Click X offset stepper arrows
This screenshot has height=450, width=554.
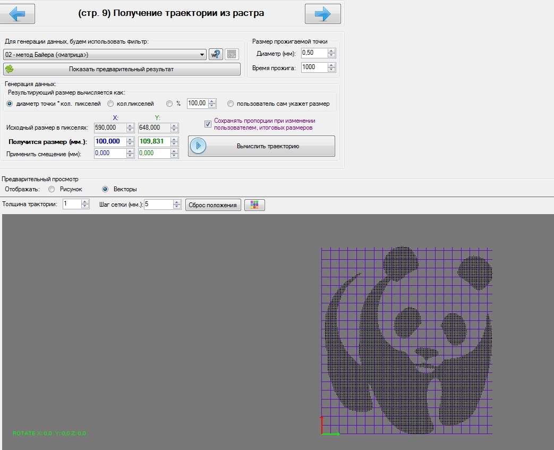tap(130, 153)
